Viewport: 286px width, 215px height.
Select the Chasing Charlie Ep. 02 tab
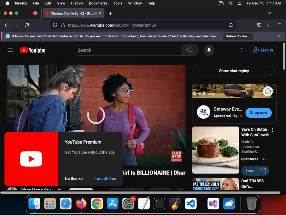(73, 13)
